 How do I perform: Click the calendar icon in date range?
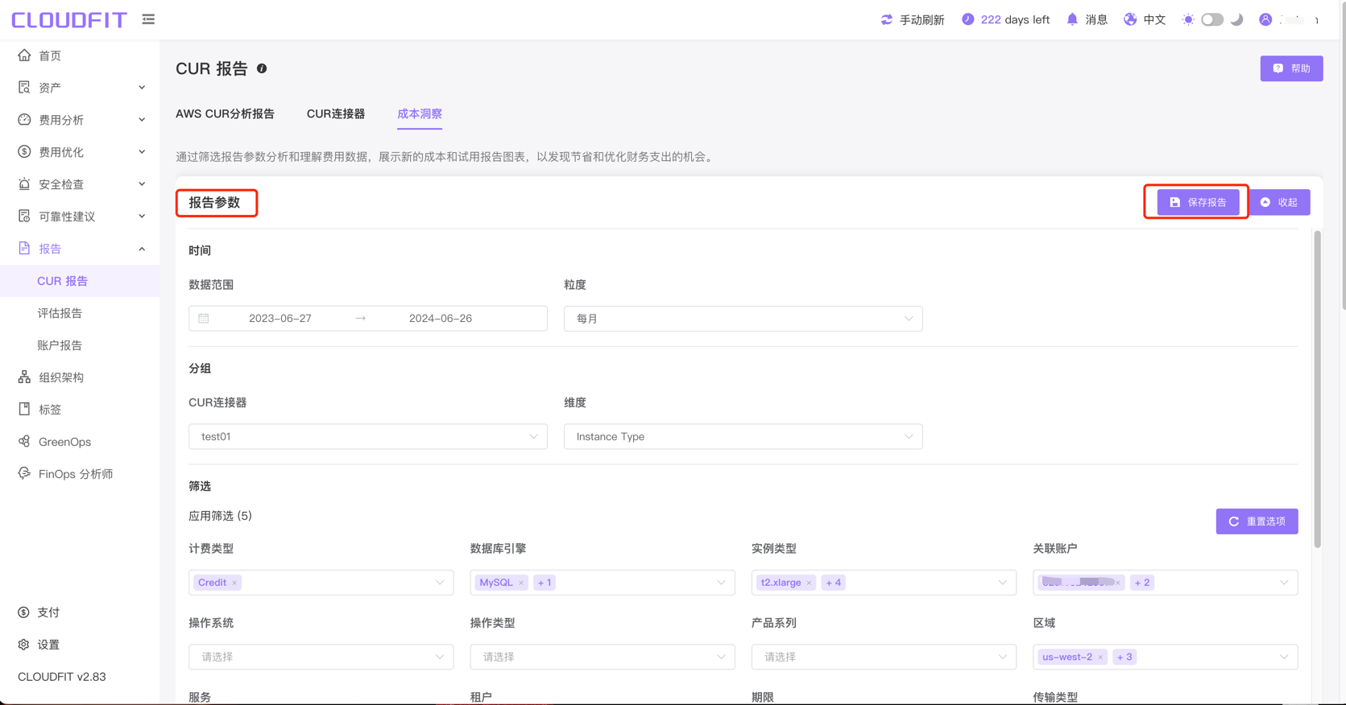[204, 319]
